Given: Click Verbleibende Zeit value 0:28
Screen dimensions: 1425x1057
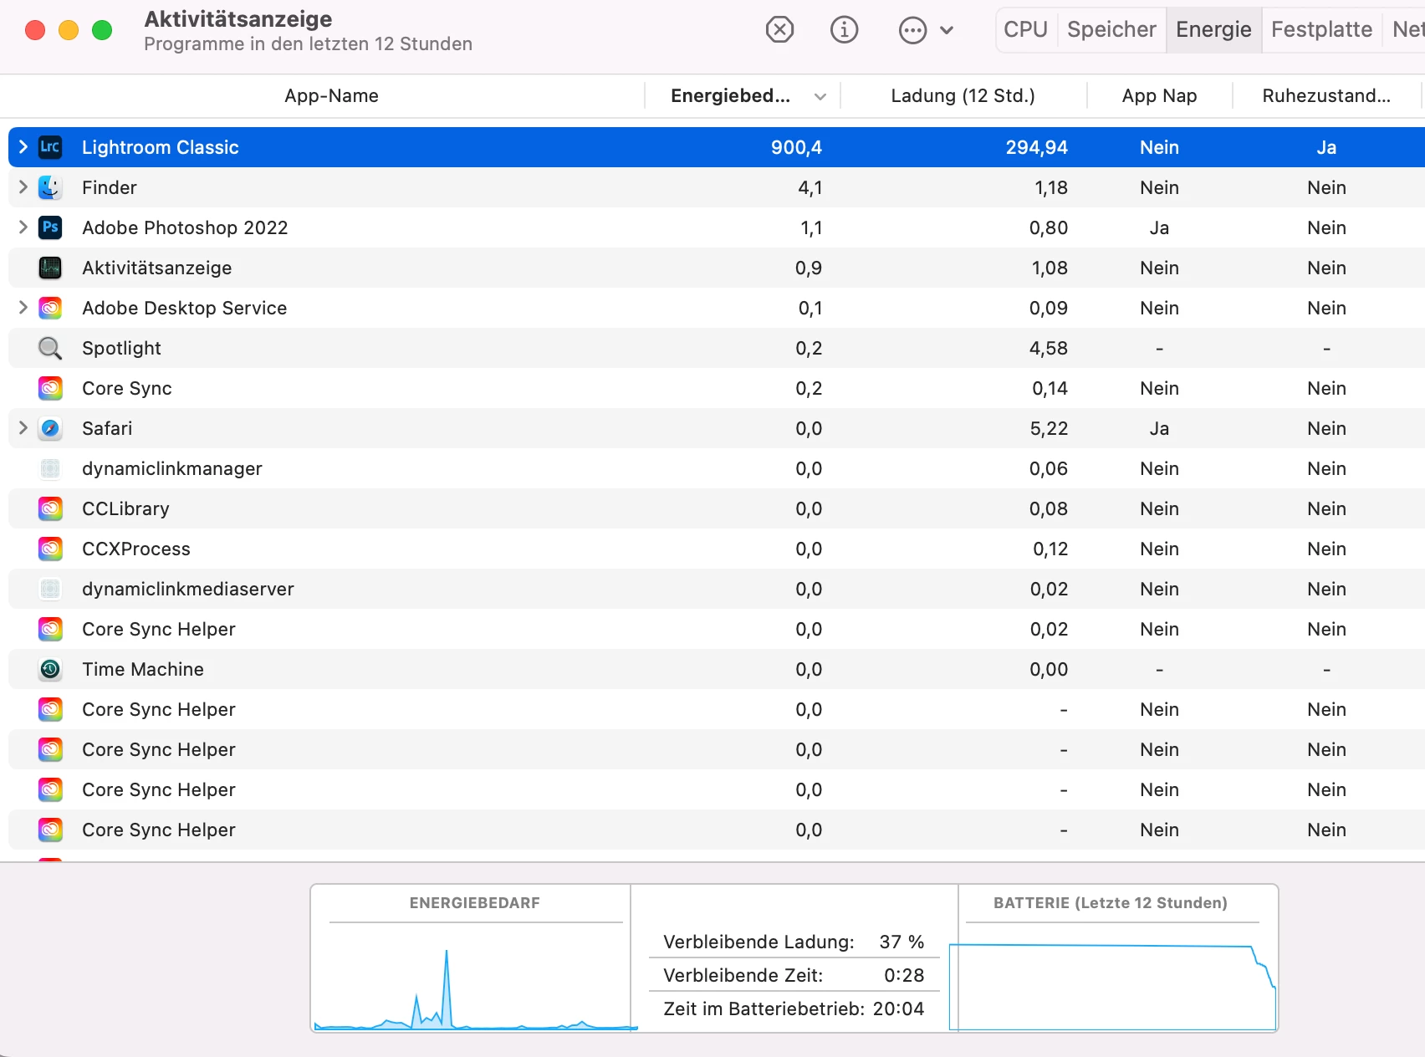Looking at the screenshot, I should tap(904, 976).
